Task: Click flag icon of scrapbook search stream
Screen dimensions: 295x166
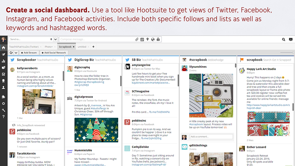Action: pyautogui.click(x=242, y=60)
